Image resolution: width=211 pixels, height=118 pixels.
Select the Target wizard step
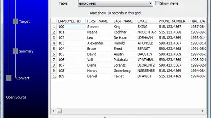(24, 21)
